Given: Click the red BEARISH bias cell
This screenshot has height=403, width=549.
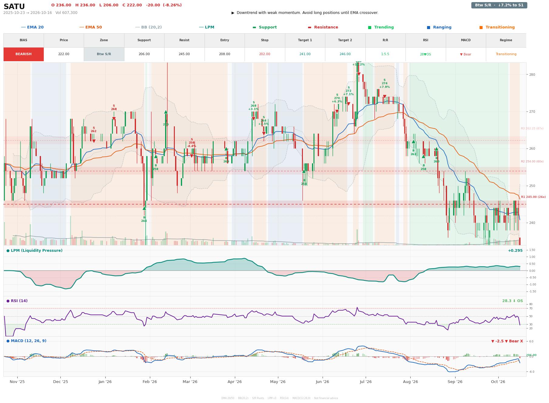Looking at the screenshot, I should 24,54.
